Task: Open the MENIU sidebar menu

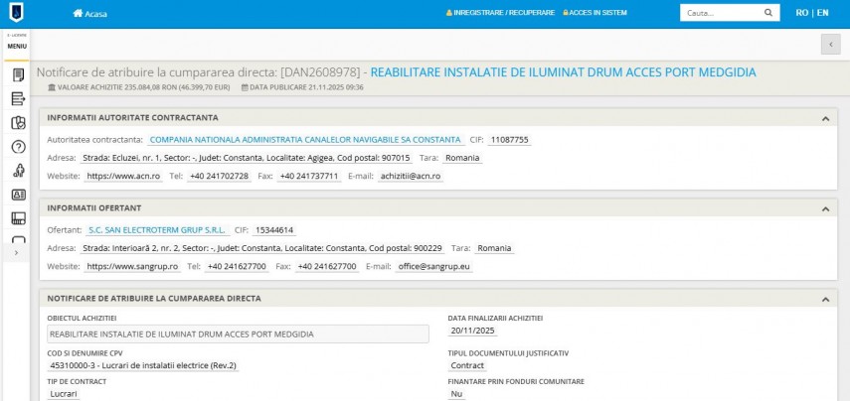Action: click(x=17, y=46)
